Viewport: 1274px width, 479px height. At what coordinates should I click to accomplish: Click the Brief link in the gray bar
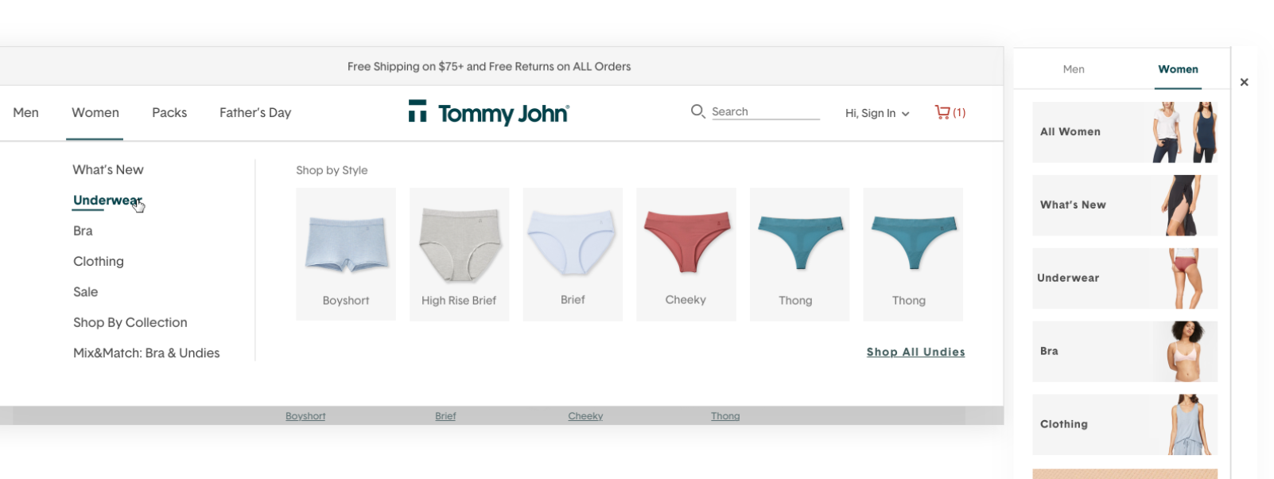click(x=445, y=416)
